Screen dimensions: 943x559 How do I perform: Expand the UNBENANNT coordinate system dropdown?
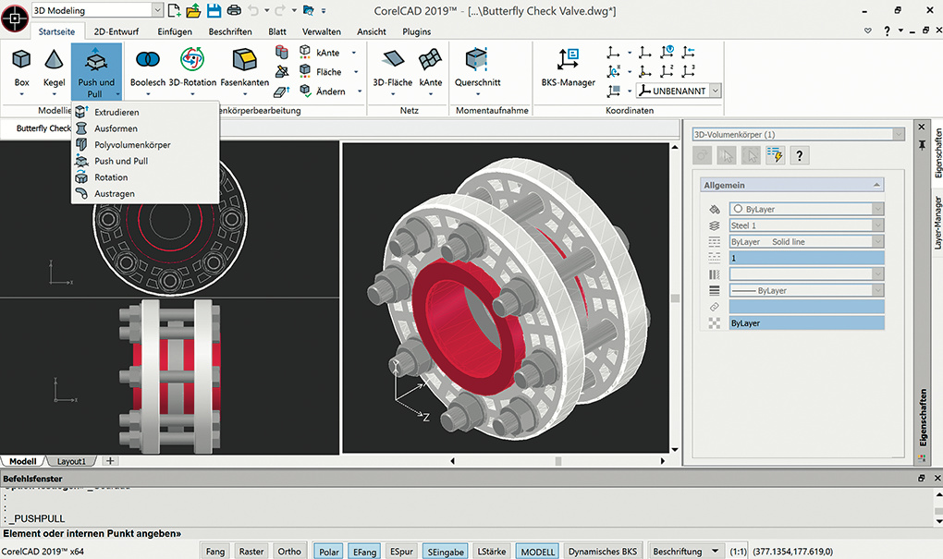[x=715, y=91]
